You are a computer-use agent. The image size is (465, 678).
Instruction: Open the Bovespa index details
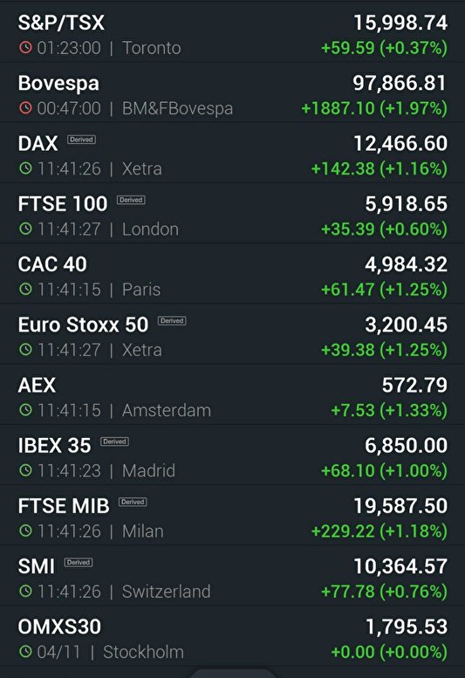(232, 92)
